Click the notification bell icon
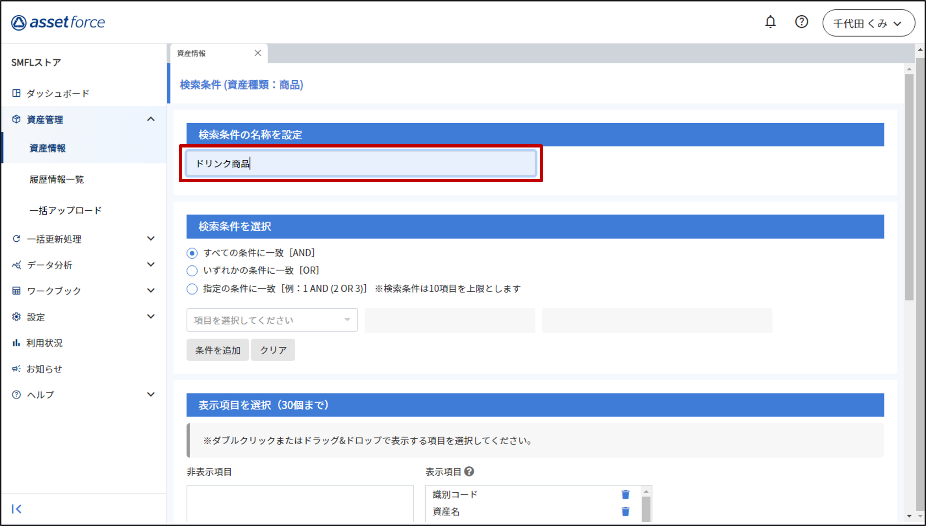This screenshot has width=926, height=526. 770,22
